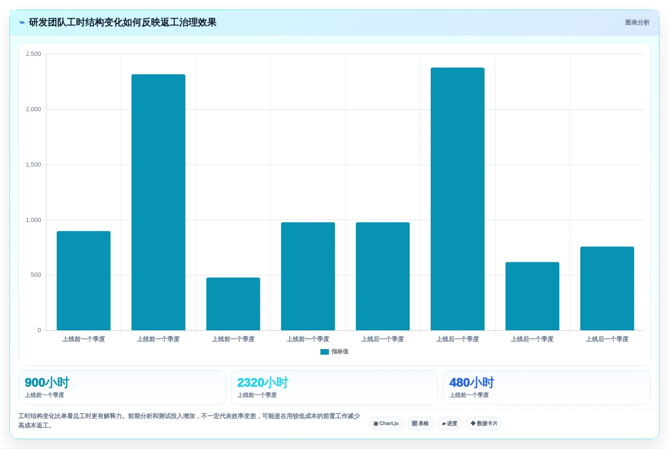669x449 pixels.
Task: Toggle the 指标值 legend color swatch
Action: (325, 352)
